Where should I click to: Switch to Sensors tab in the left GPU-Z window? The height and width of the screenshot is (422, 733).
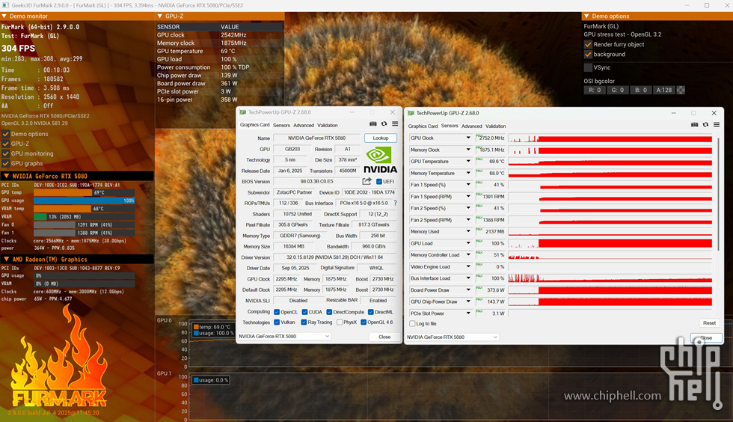click(281, 126)
